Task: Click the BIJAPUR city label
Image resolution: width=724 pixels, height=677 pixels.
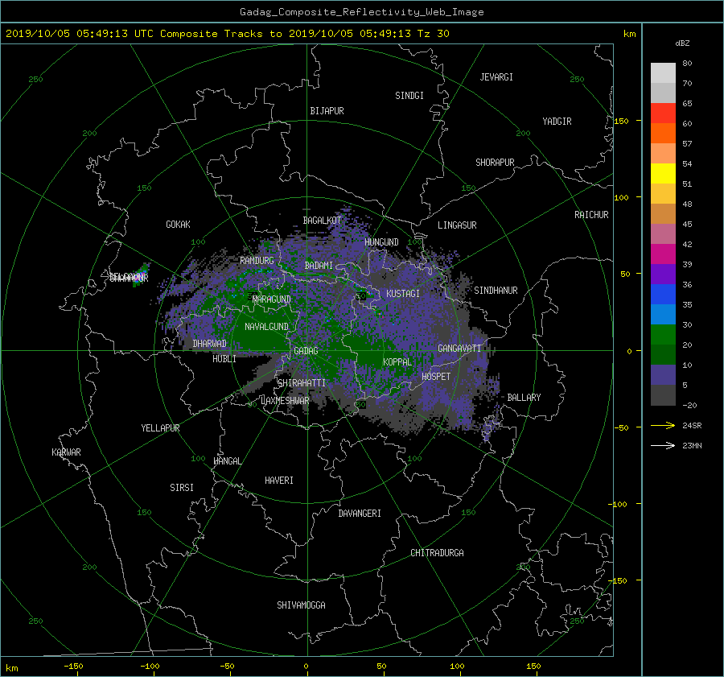Action: [327, 111]
